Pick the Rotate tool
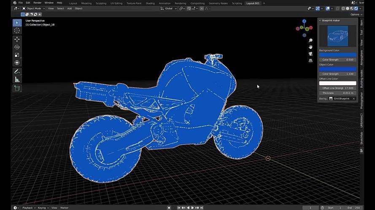This screenshot has height=210, width=375. tap(17, 47)
